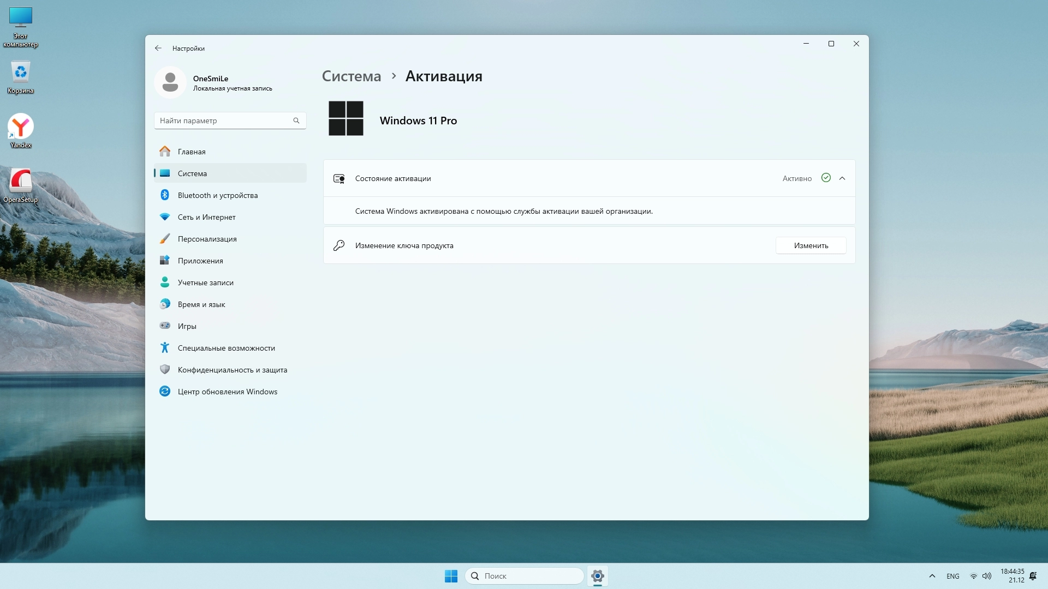Screen dimensions: 1048x589
Task: Click the Найти параметр search field
Action: pyautogui.click(x=224, y=121)
